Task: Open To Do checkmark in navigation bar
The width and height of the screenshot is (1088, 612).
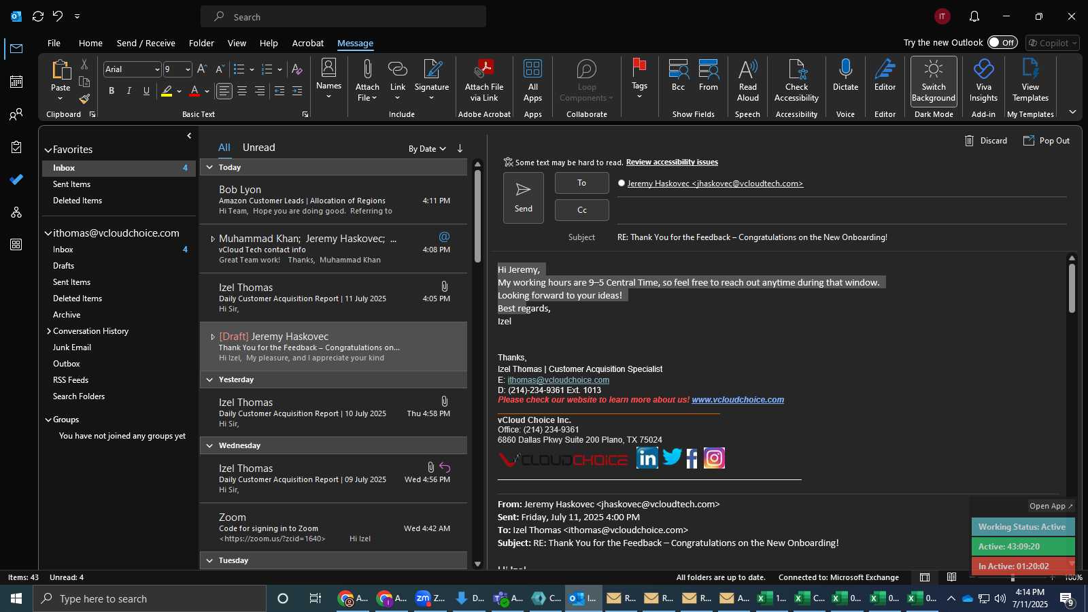Action: (x=16, y=180)
